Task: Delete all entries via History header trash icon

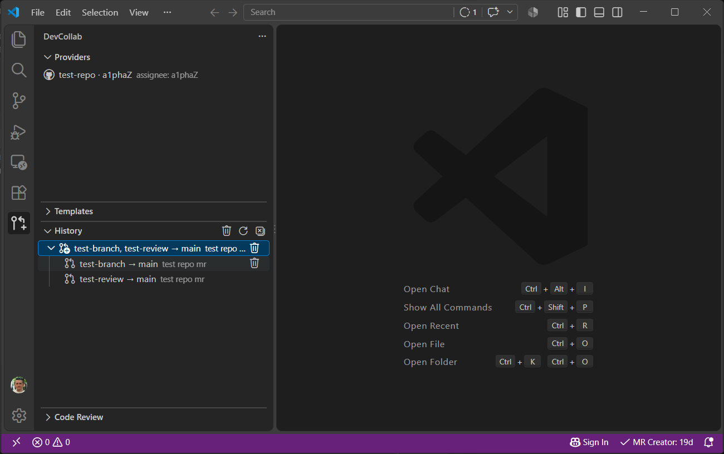Action: 227,231
